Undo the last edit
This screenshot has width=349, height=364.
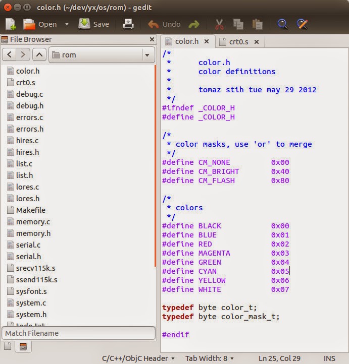(x=164, y=24)
